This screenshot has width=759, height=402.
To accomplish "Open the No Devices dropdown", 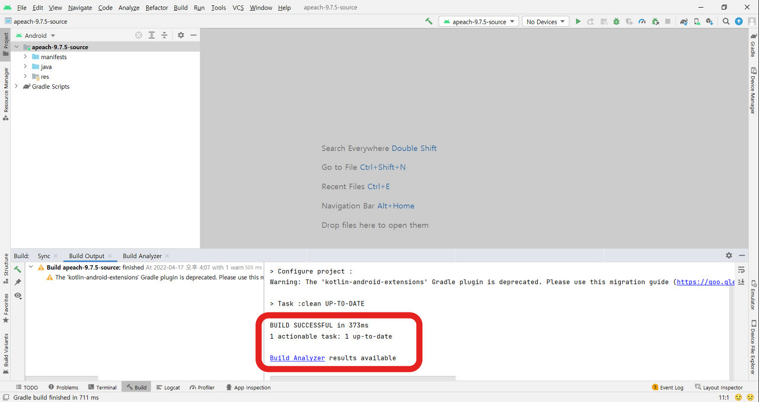I will pos(544,21).
